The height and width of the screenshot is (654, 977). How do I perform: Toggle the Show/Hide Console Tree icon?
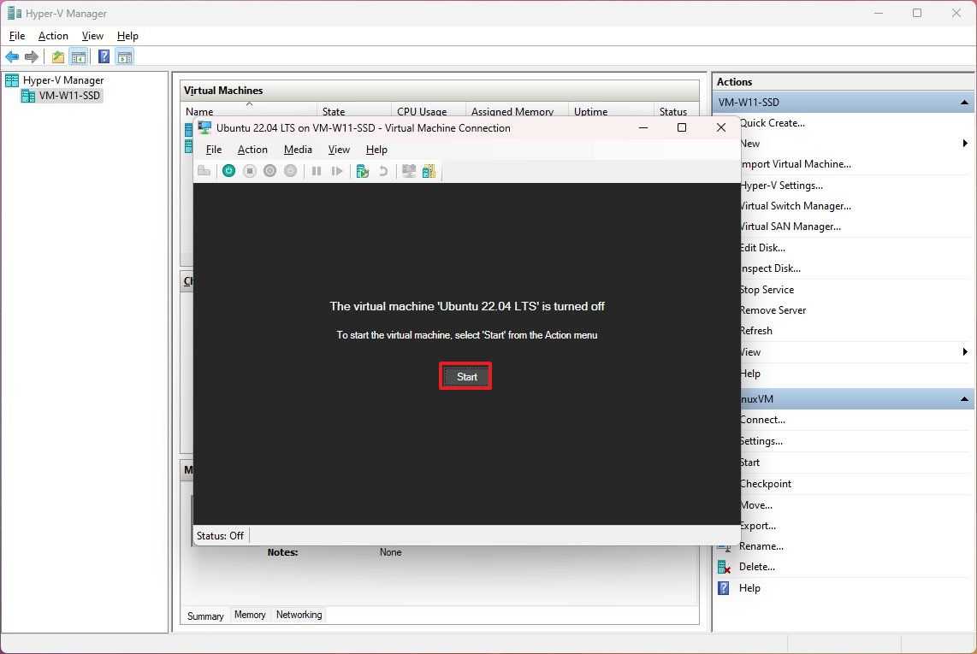coord(79,57)
